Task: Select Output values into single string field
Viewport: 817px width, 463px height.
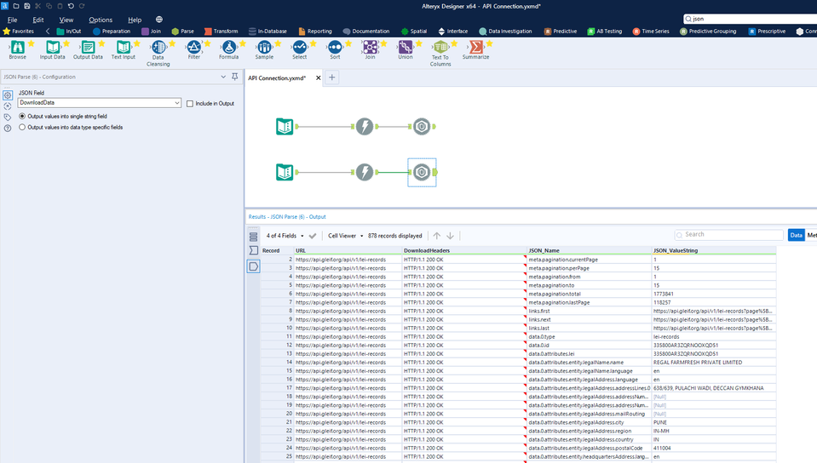Action: pyautogui.click(x=22, y=116)
